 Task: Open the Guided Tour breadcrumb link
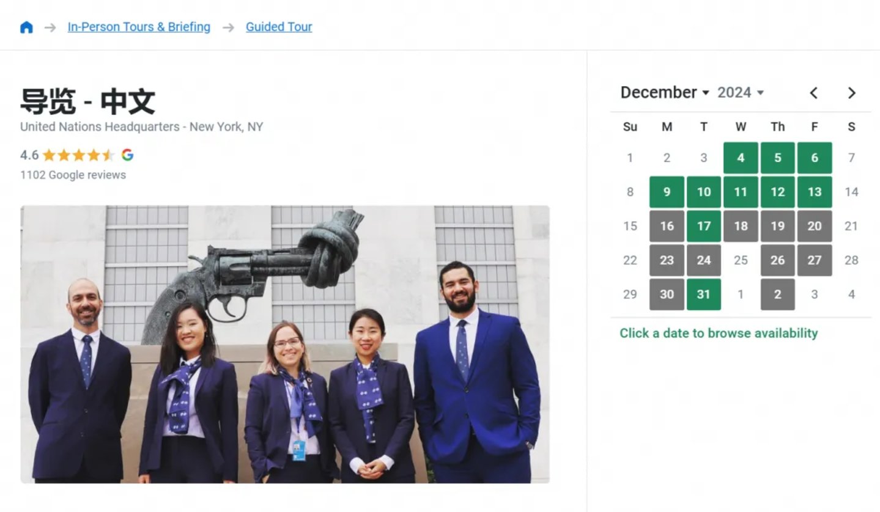(x=279, y=27)
